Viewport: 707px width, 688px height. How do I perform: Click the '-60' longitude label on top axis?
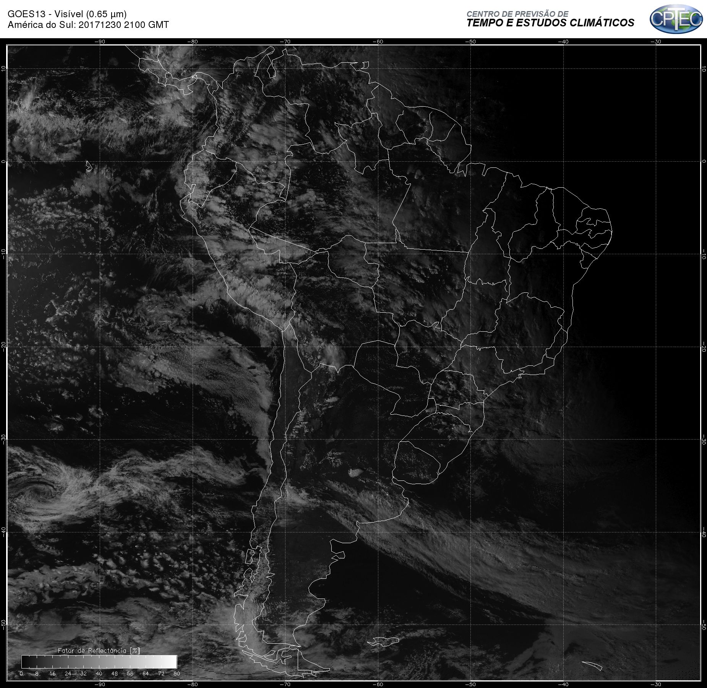coord(378,42)
